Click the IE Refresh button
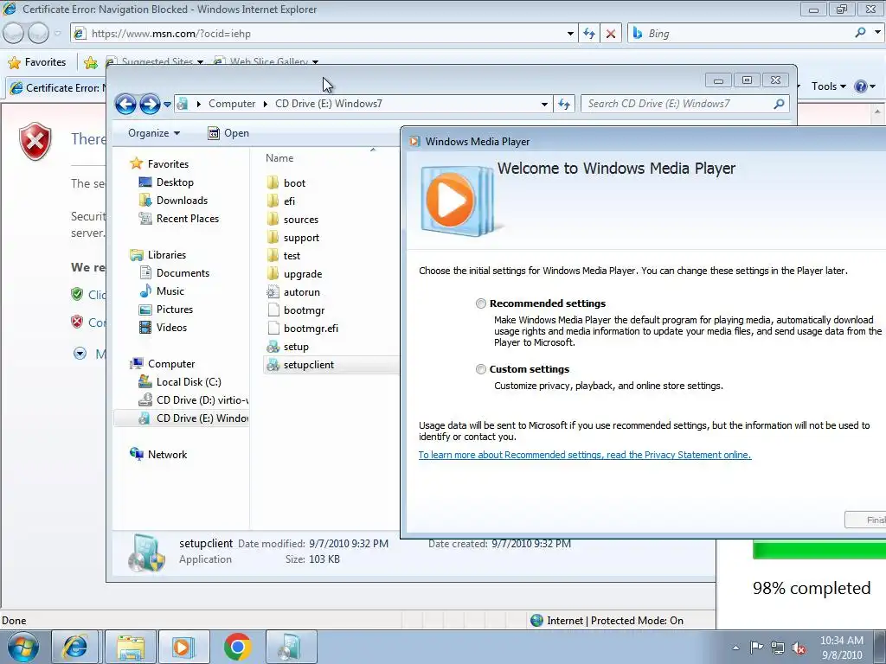Image resolution: width=886 pixels, height=664 pixels. click(588, 34)
